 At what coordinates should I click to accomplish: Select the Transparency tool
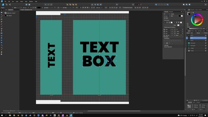point(1,31)
